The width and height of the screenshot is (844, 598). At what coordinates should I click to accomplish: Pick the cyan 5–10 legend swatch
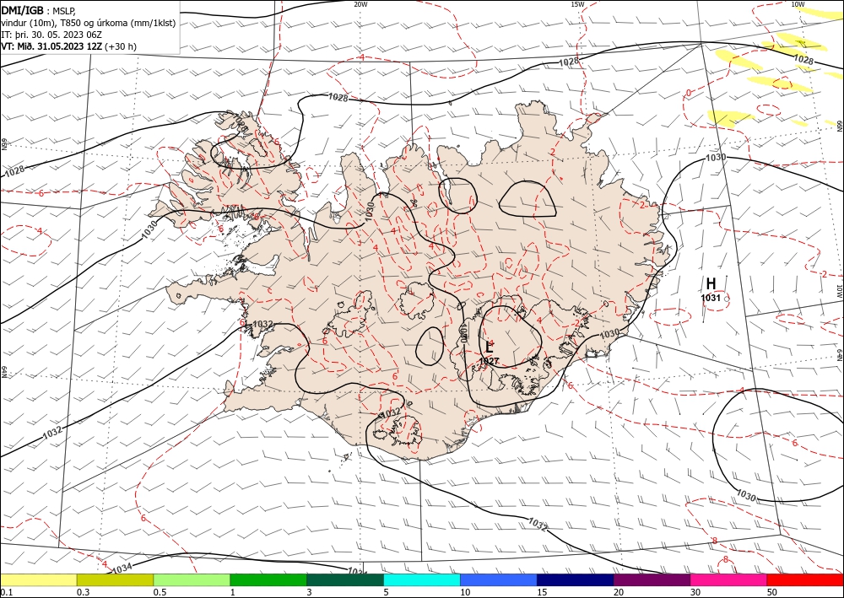[x=422, y=579]
